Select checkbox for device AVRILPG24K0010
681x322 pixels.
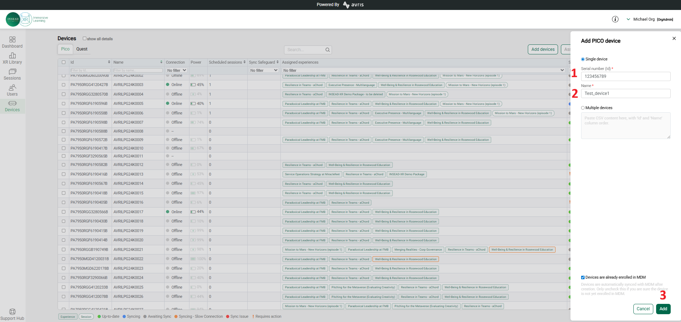64,148
